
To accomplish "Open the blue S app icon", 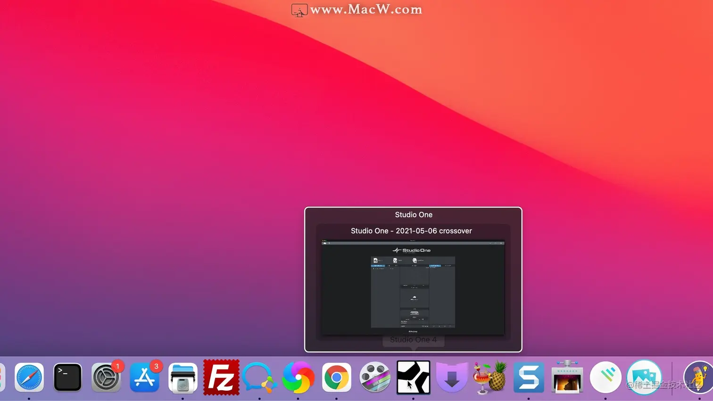I will (x=529, y=377).
